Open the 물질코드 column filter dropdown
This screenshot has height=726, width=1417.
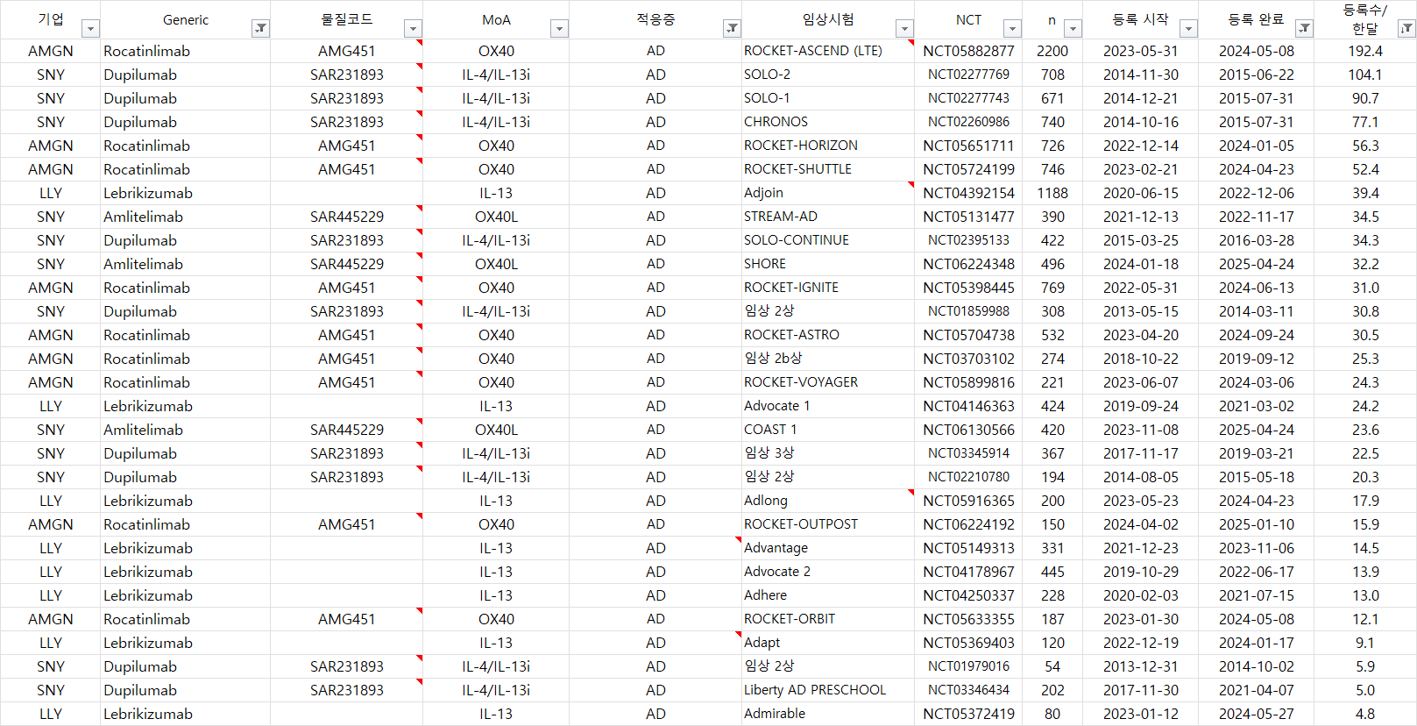(413, 29)
